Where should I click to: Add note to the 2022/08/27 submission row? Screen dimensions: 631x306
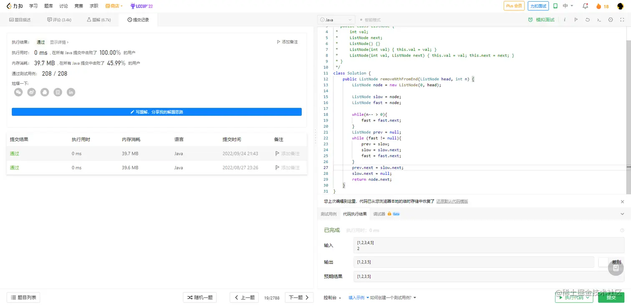click(288, 168)
